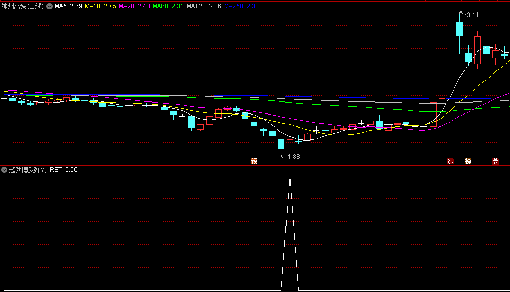Click the peak of the indicator spike
The width and height of the screenshot is (510, 292).
pos(290,177)
